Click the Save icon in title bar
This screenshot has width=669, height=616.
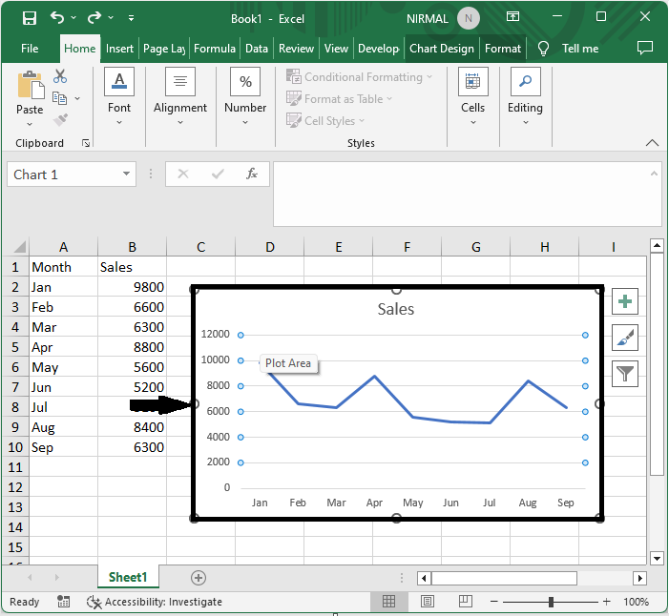pyautogui.click(x=29, y=18)
